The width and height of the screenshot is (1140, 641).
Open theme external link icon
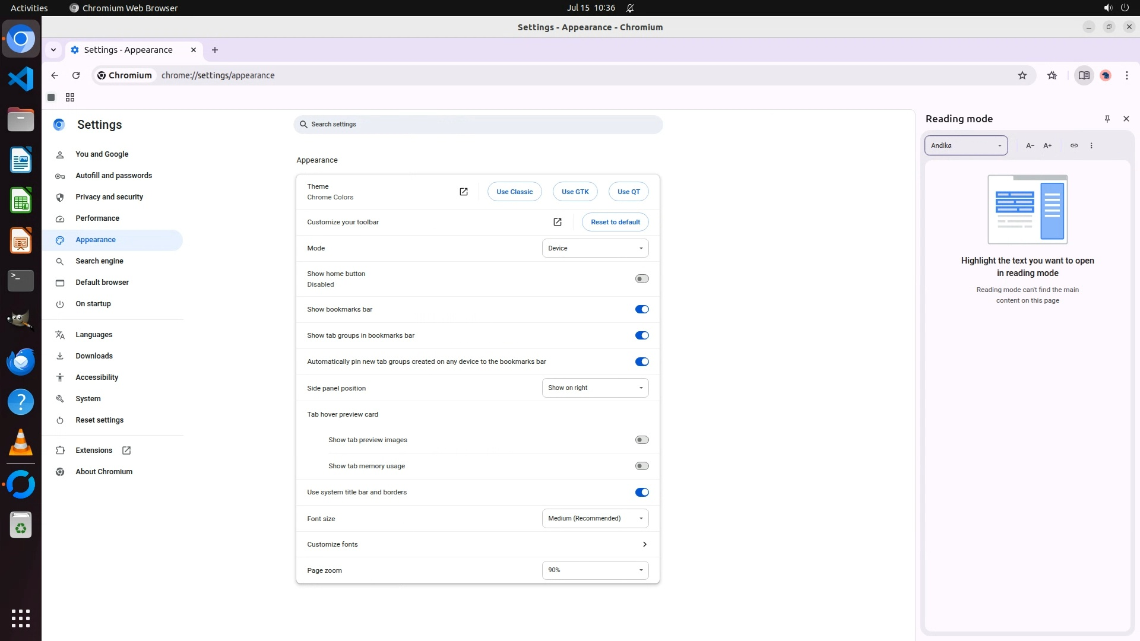(x=464, y=192)
